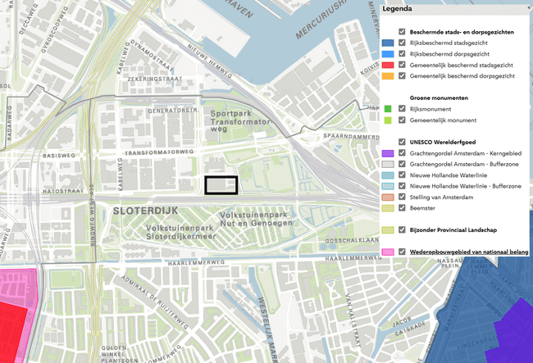Toggle all Beschermde stads- en dorpsgezichten layers
Viewport: 533px width, 363px height.
coord(402,31)
